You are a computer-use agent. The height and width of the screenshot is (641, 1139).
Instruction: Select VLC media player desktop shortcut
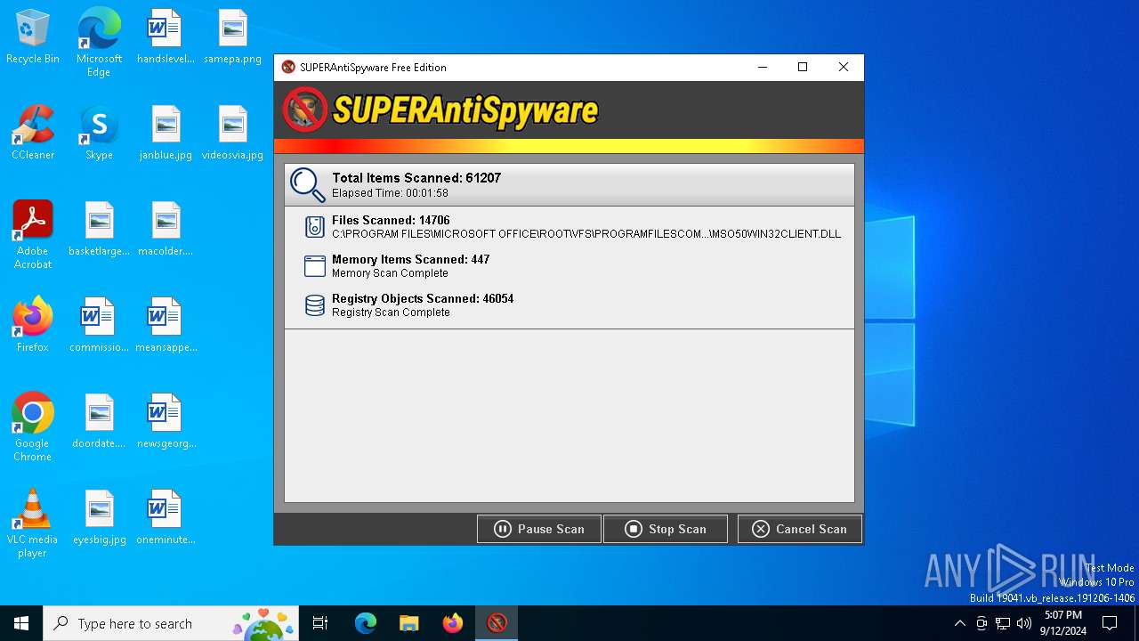(33, 523)
